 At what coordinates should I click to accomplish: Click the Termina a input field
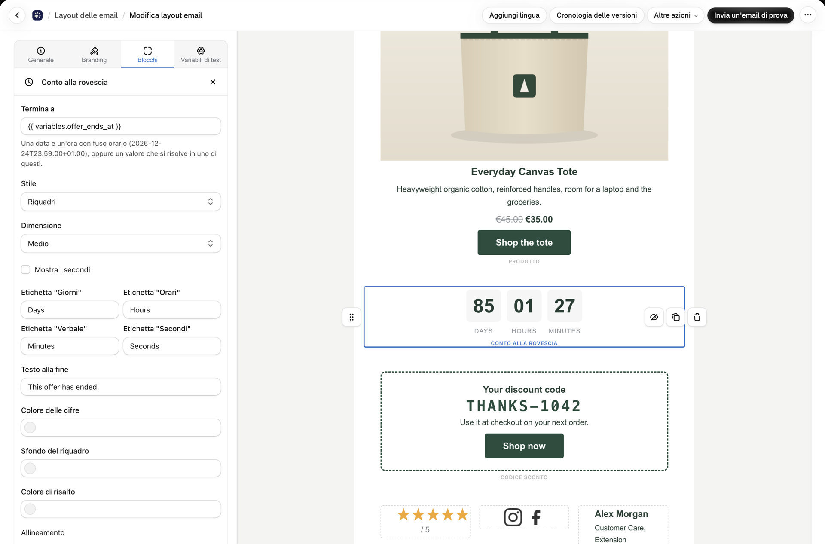(121, 126)
